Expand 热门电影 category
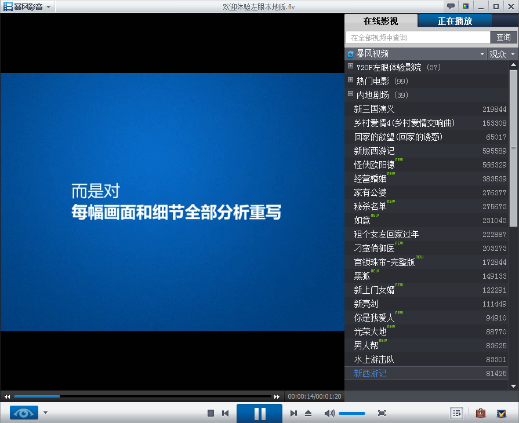Viewport: 519px width, 423px height. pos(350,80)
